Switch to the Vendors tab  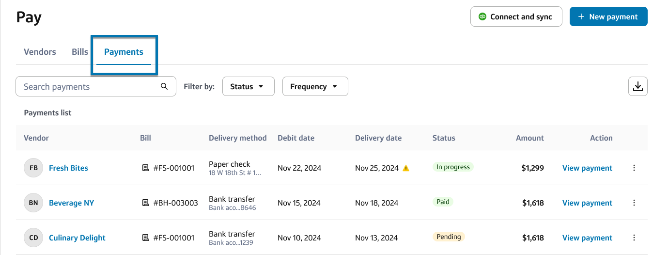pyautogui.click(x=40, y=52)
